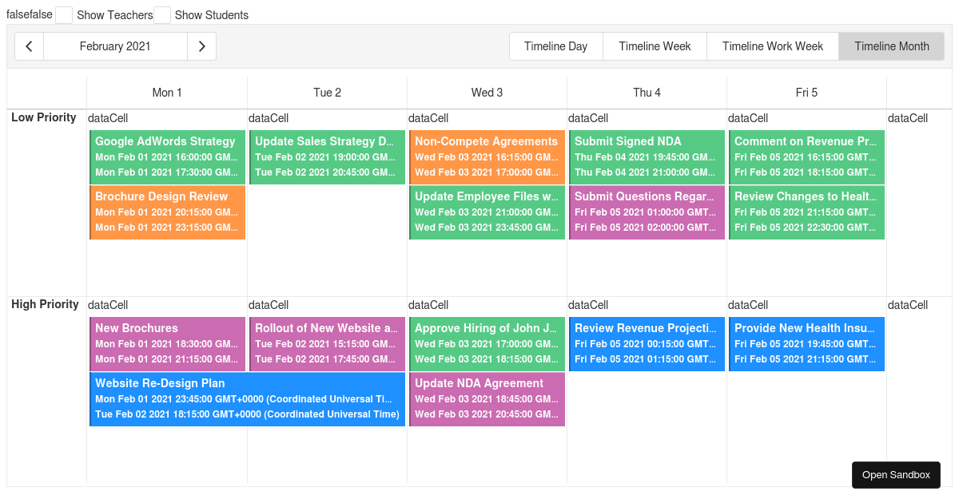Select the Timeline Work Week tab
Viewport: 959px width, 503px height.
pyautogui.click(x=772, y=46)
